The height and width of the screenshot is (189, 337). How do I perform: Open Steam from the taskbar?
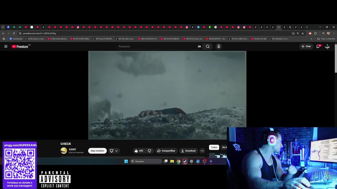pos(185,161)
